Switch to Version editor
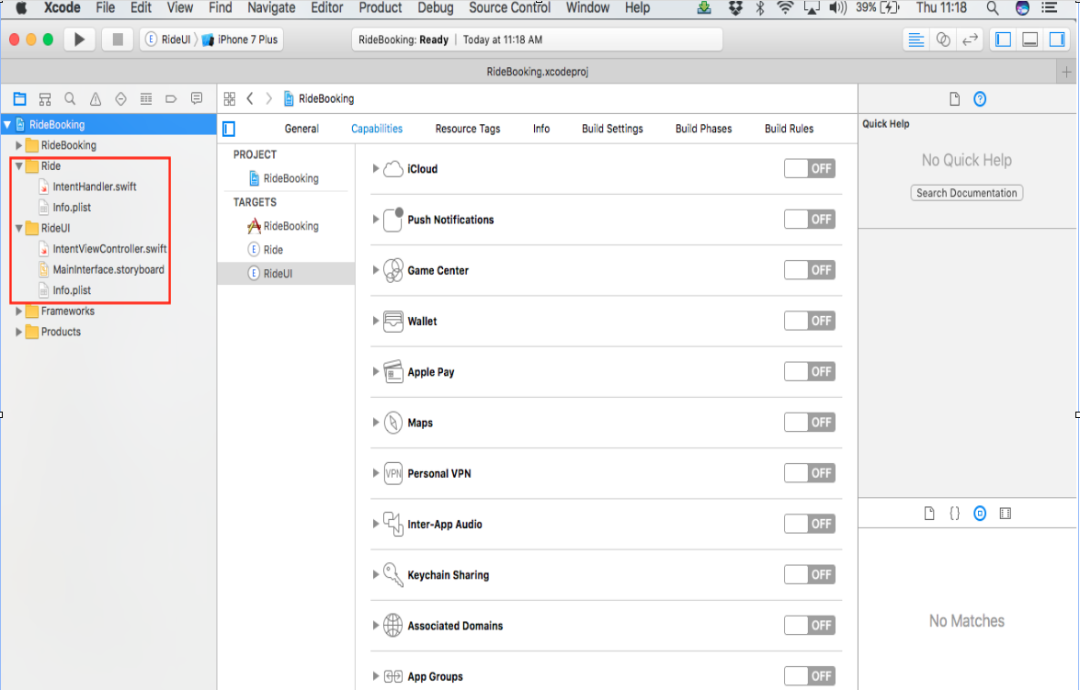This screenshot has height=690, width=1080. coord(970,40)
